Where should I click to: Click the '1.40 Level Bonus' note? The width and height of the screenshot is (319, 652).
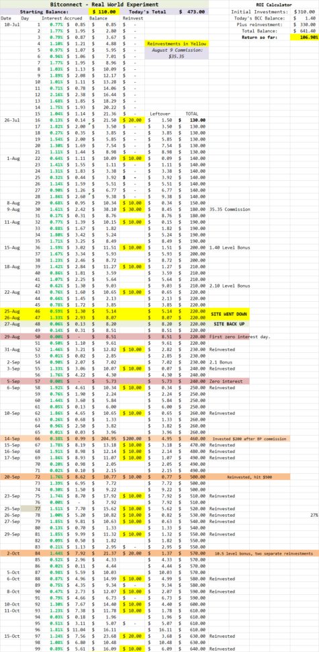coord(230,247)
